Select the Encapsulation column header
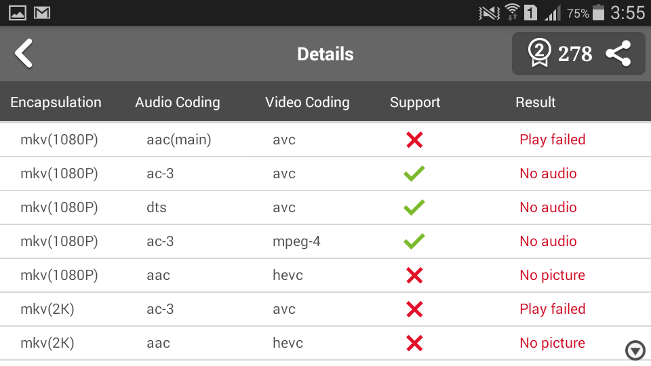This screenshot has height=366, width=651. (x=56, y=102)
